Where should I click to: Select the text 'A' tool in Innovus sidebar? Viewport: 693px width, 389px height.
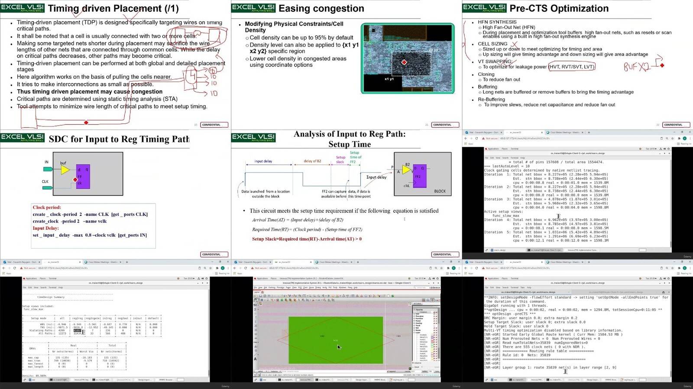255,359
